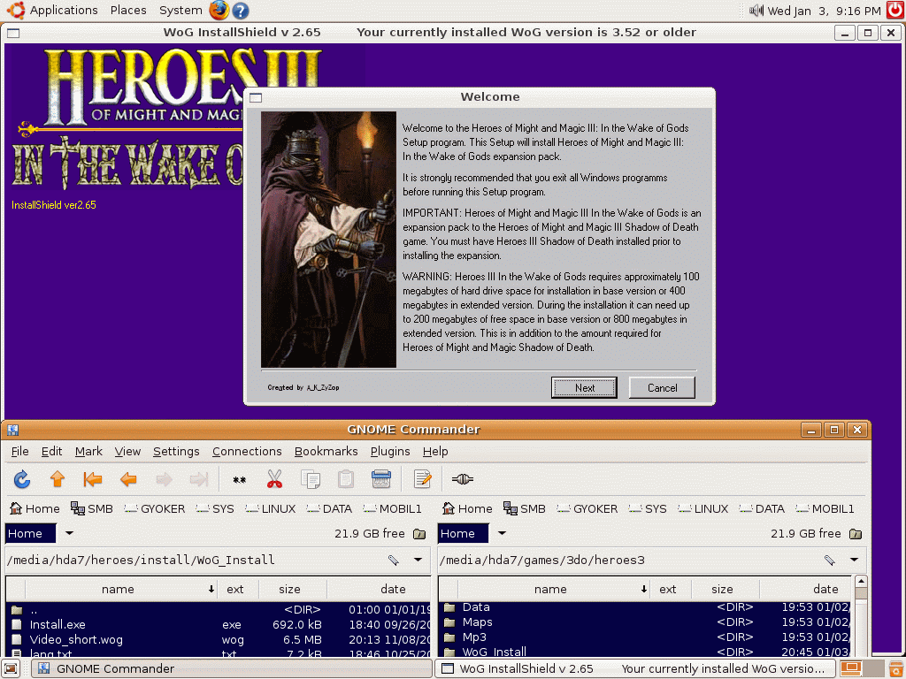Go up one directory with the up arrow
This screenshot has height=679, width=906.
[58, 479]
